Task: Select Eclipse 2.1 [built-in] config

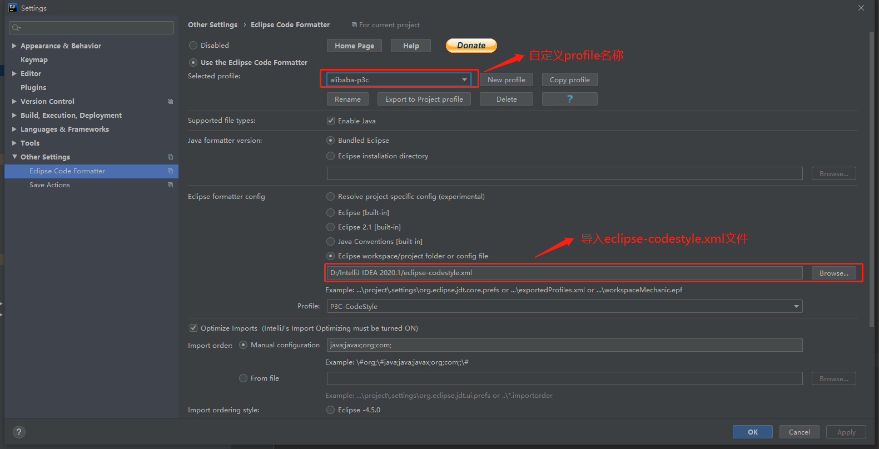Action: click(x=331, y=227)
